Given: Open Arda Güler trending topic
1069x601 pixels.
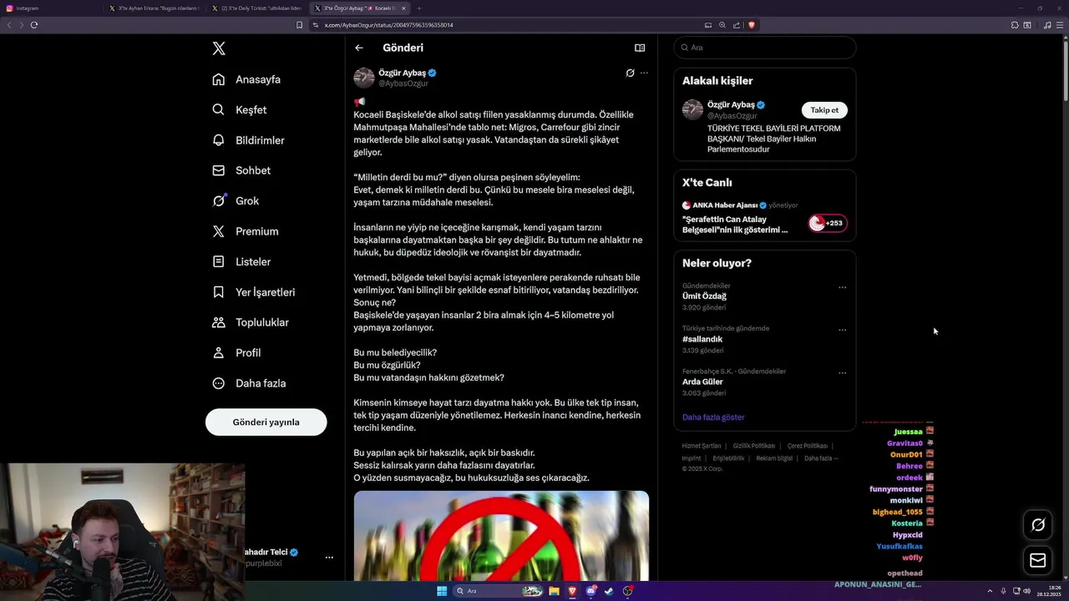Looking at the screenshot, I should coord(702,381).
